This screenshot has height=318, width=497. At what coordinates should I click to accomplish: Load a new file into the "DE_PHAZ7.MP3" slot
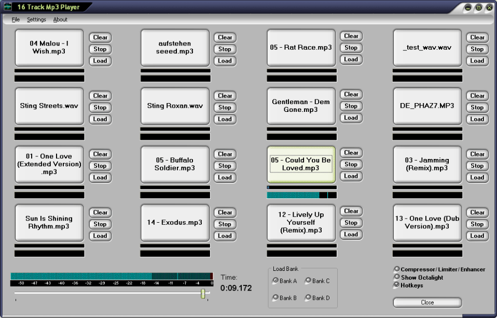[477, 119]
